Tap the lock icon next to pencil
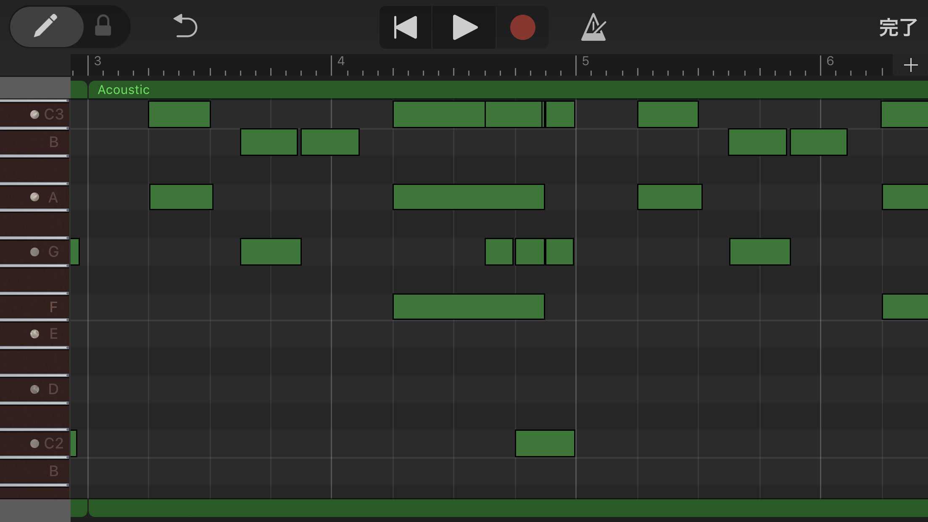 tap(103, 26)
